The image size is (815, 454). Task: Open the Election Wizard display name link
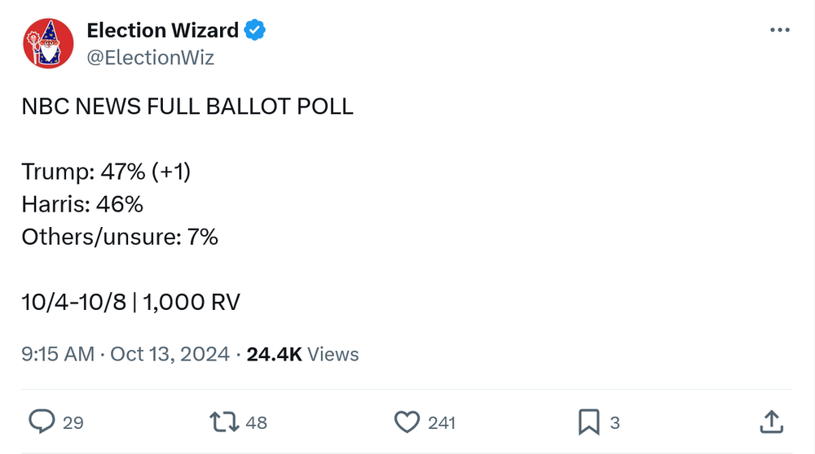coord(162,31)
